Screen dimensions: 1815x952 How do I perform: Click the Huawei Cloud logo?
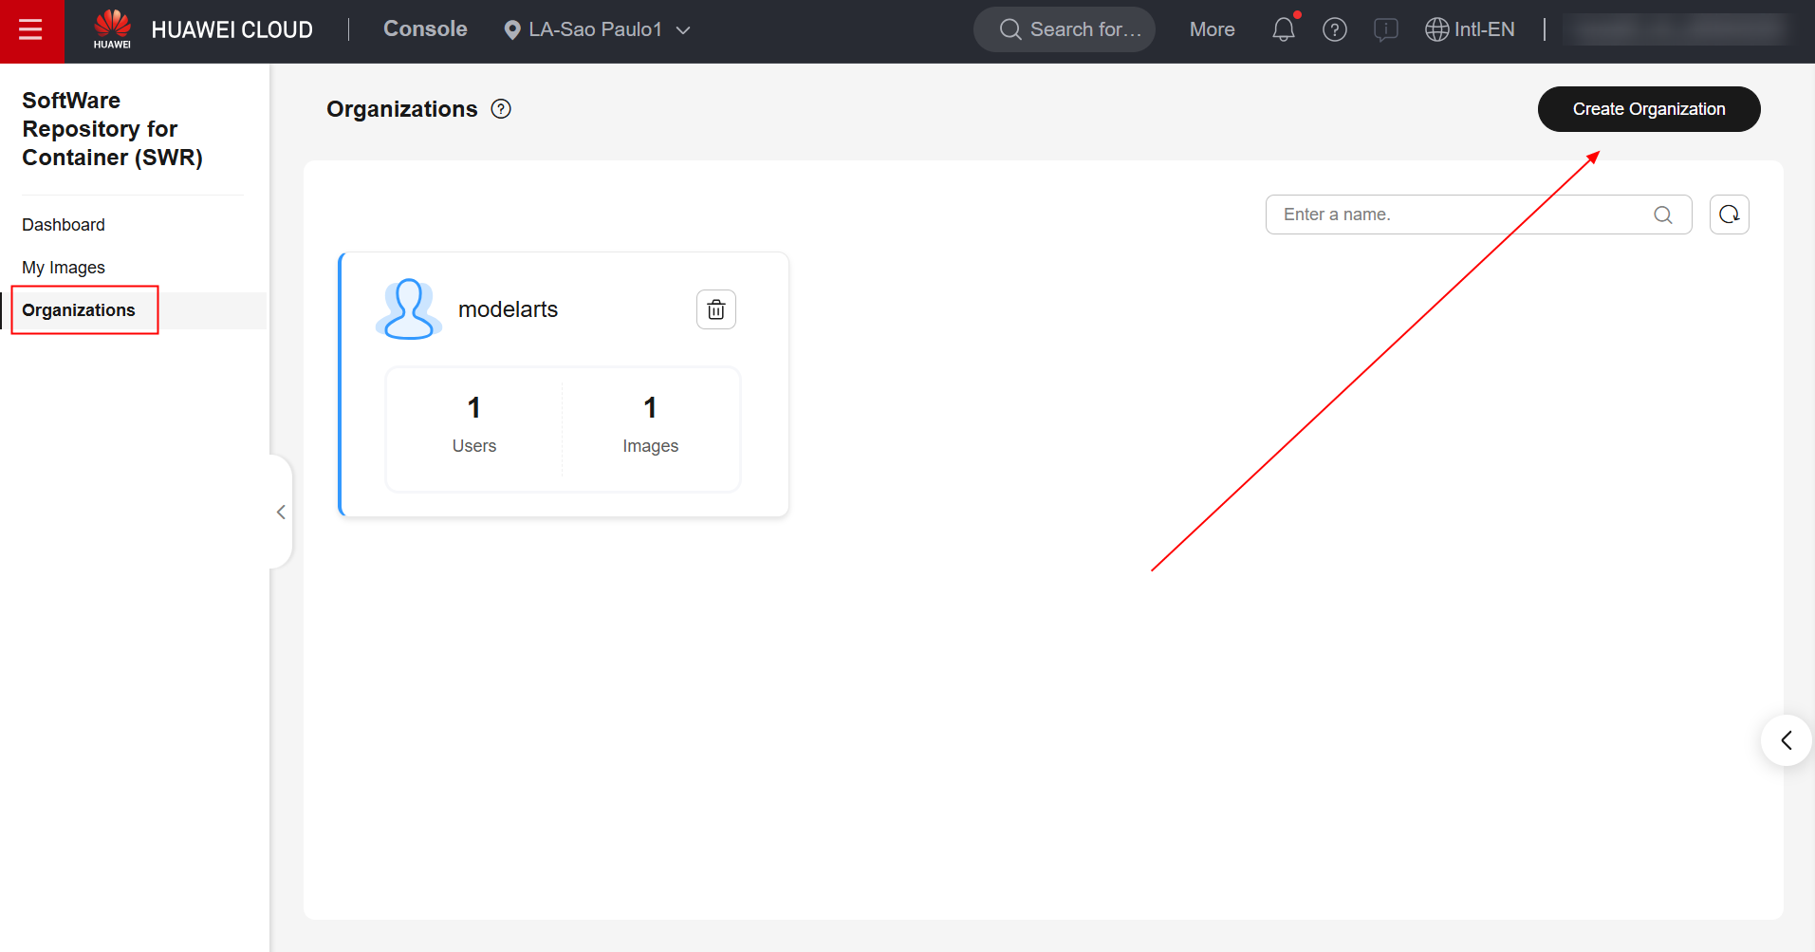point(203,30)
